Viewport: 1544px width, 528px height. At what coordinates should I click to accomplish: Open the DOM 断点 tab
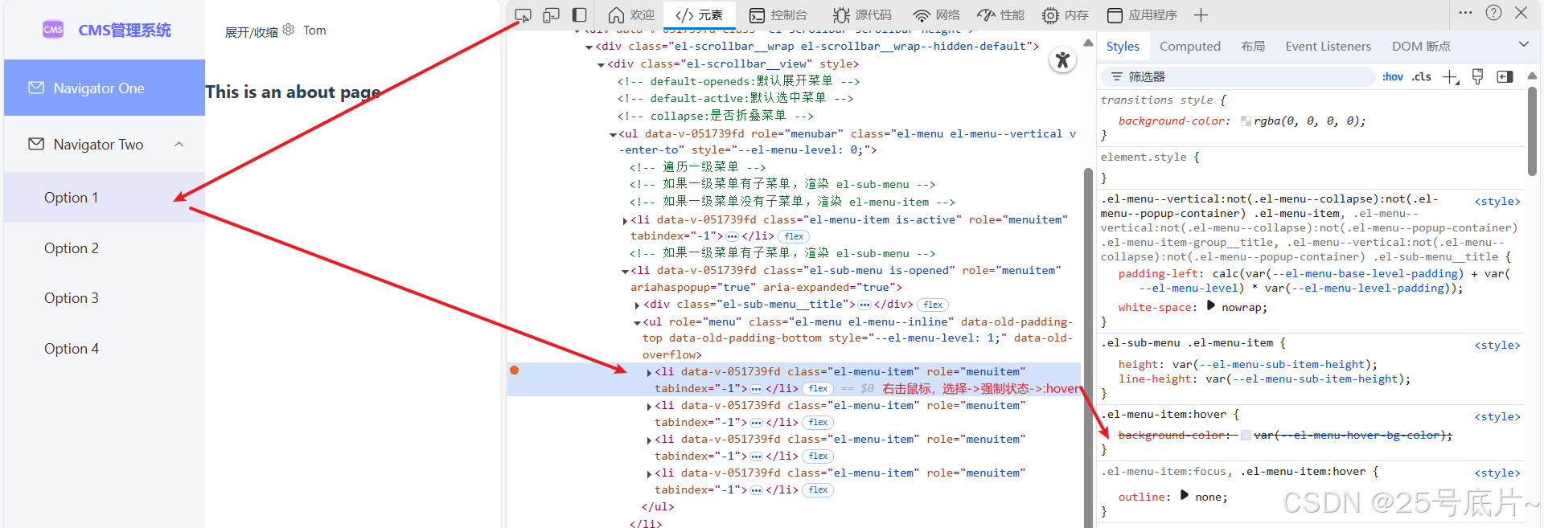(x=1421, y=47)
